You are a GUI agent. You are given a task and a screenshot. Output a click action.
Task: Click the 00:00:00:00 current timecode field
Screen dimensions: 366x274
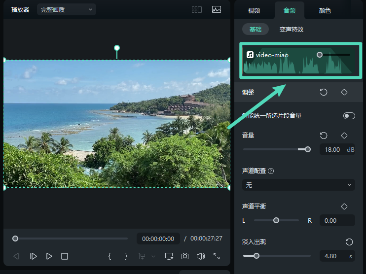(x=158, y=239)
